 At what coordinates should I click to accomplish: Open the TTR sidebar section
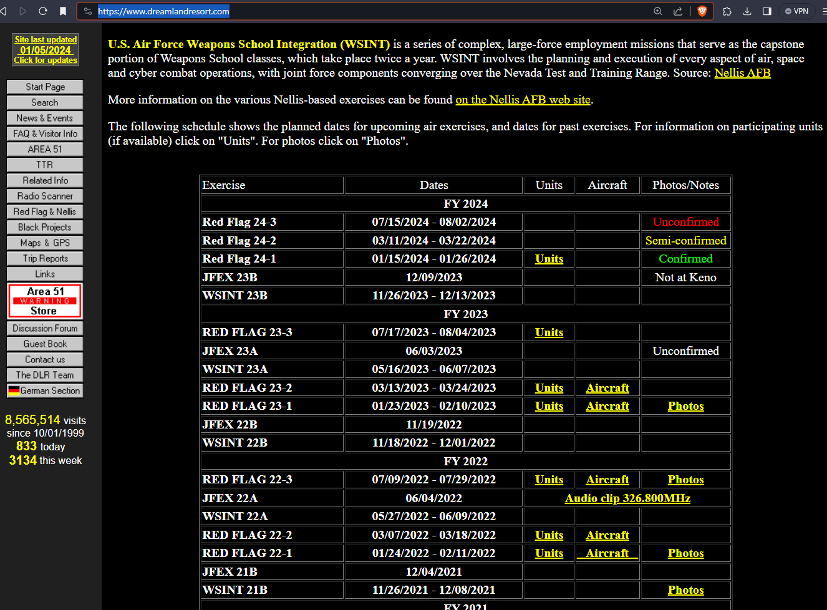coord(45,165)
